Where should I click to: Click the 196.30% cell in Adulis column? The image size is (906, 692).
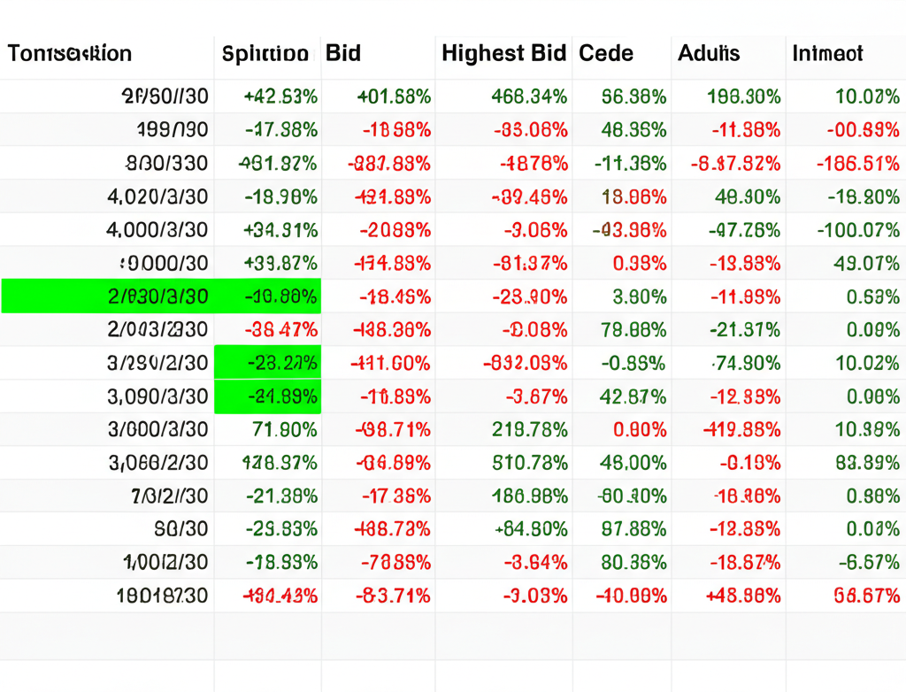coord(743,96)
